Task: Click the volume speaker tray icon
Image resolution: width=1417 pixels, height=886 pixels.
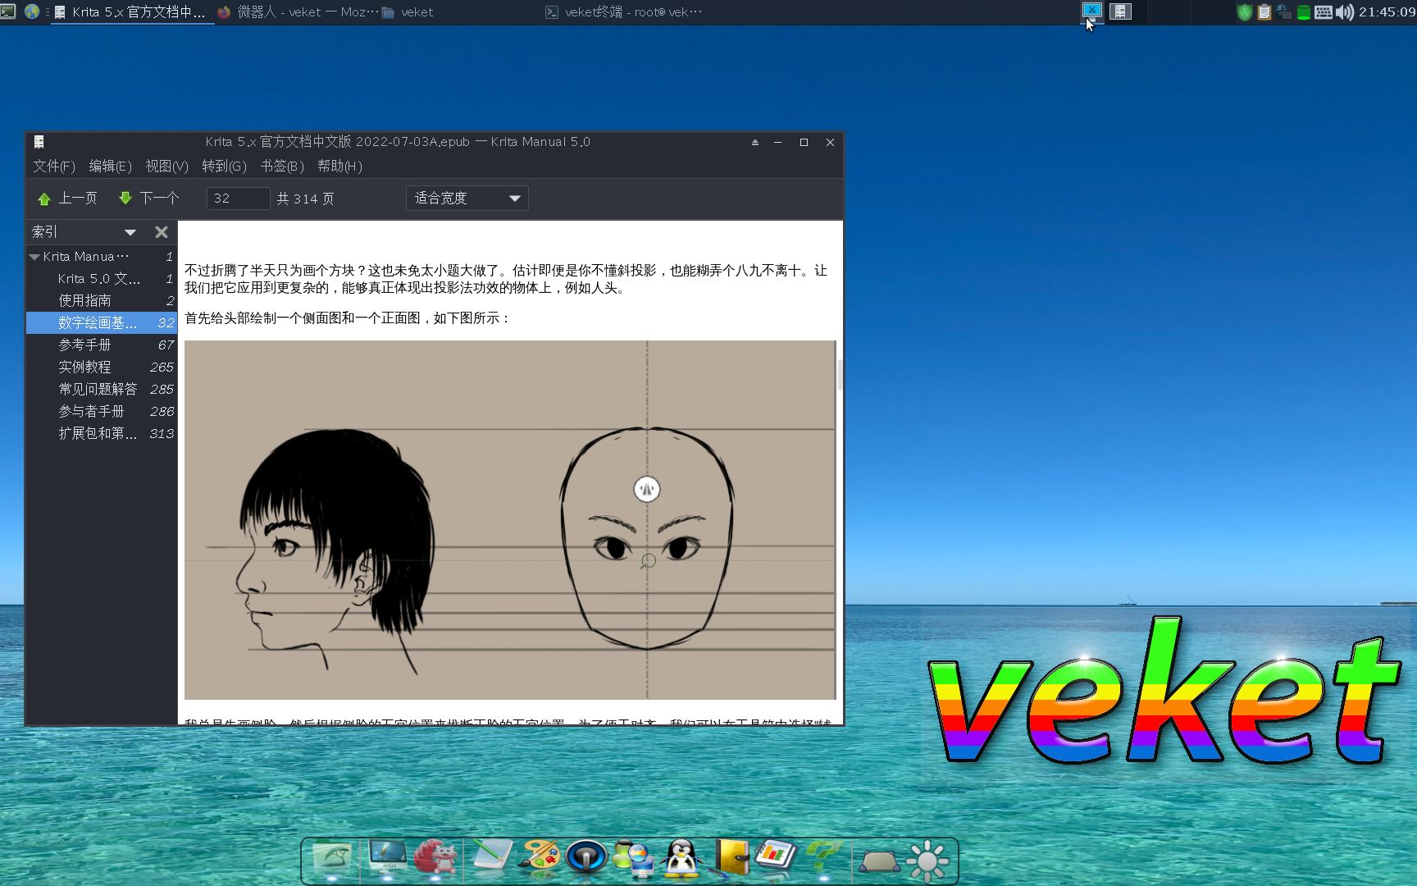Action: [1344, 12]
